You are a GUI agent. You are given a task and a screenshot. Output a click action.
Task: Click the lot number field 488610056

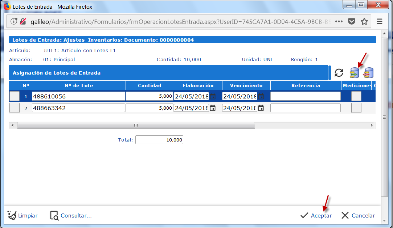78,96
